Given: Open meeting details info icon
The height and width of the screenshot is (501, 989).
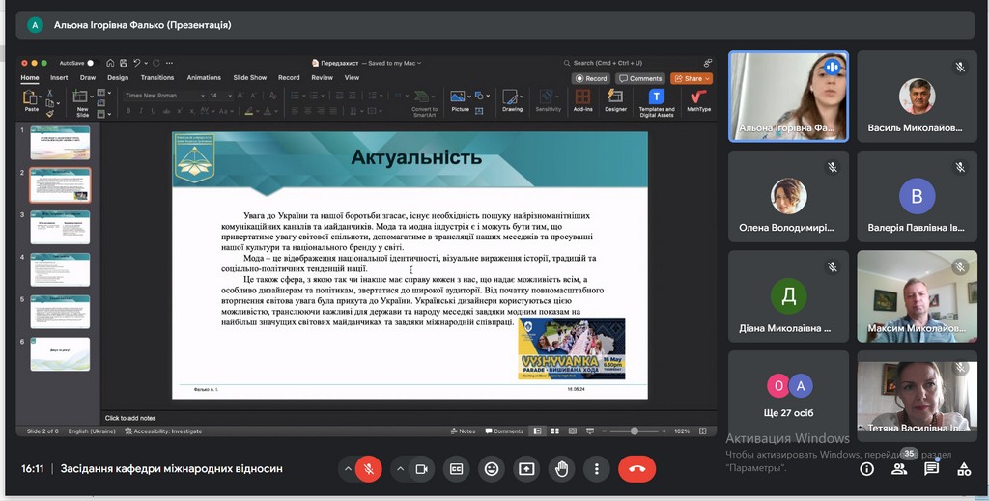Looking at the screenshot, I should [x=866, y=469].
